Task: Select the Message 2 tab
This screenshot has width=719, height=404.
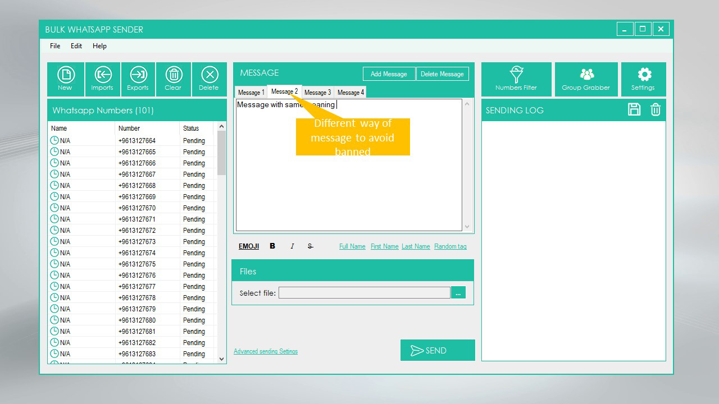Action: point(284,91)
